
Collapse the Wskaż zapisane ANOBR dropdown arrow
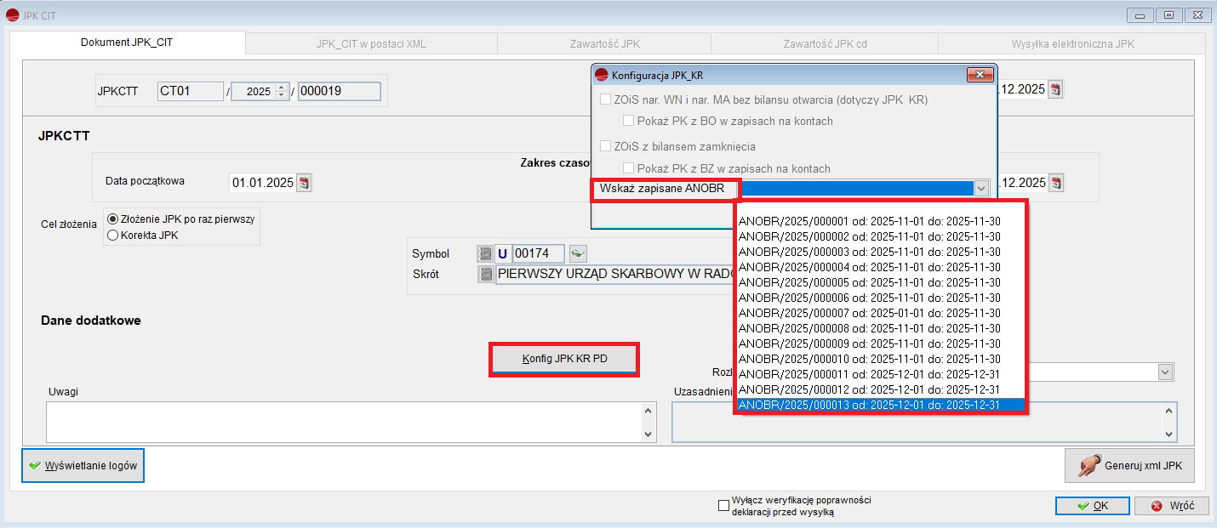coord(981,188)
